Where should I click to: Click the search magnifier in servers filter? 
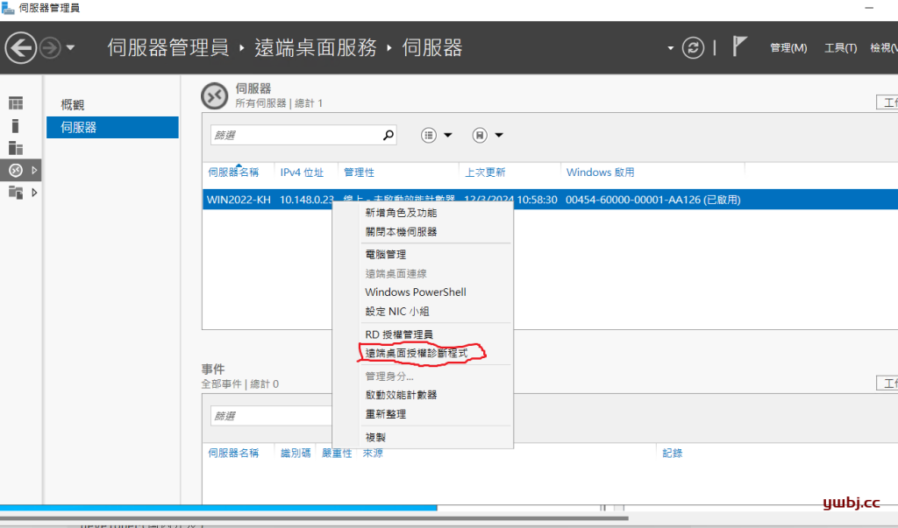388,135
